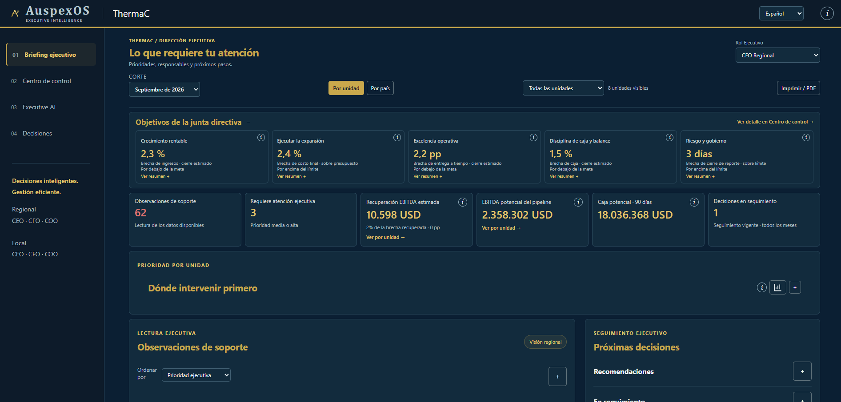
Task: Click Ver por unidad under Recuperación EBITDA
Action: tap(385, 237)
